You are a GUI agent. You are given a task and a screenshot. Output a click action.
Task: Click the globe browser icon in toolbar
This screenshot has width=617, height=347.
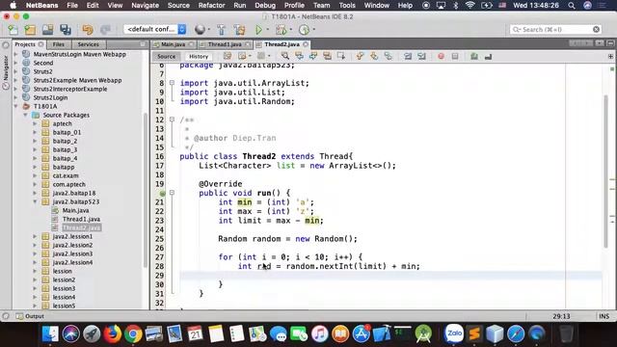(x=200, y=30)
